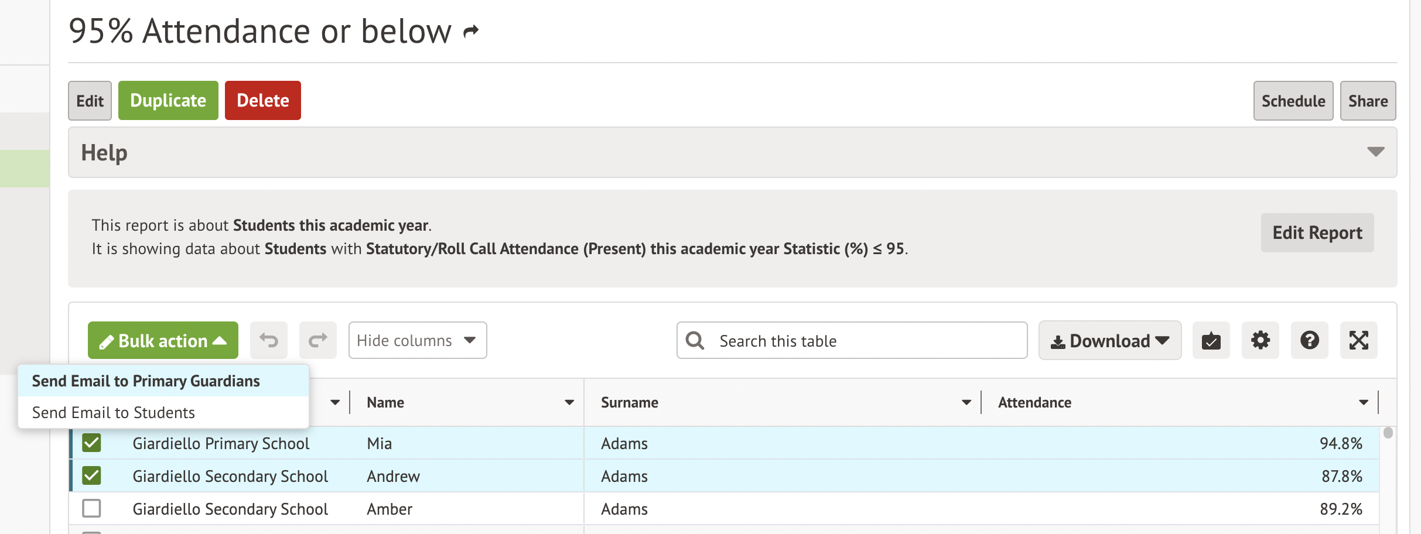Choose Send Email to Students option
1421x534 pixels.
pyautogui.click(x=114, y=413)
